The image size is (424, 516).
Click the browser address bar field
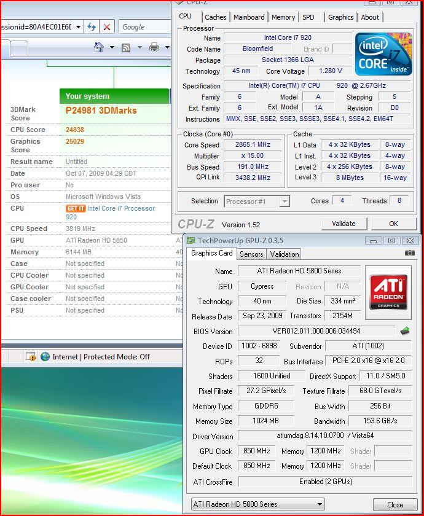pos(38,27)
